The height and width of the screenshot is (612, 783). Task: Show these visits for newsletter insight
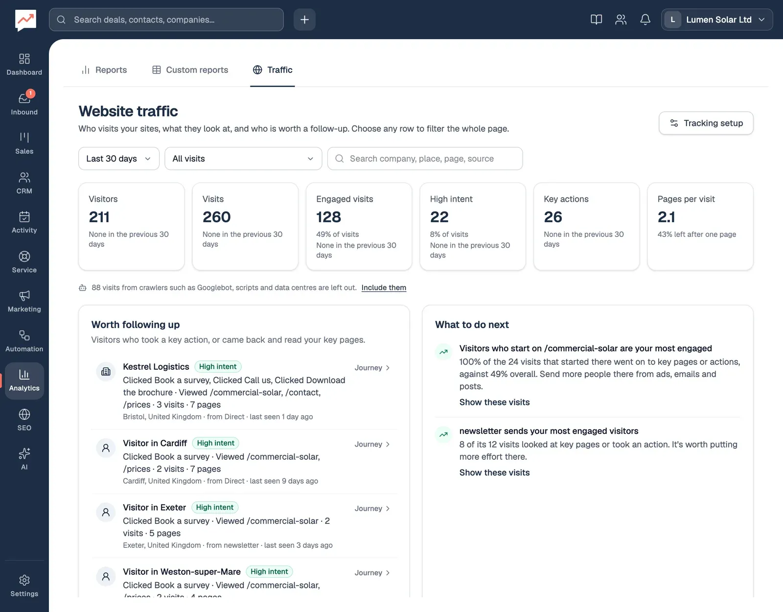494,472
